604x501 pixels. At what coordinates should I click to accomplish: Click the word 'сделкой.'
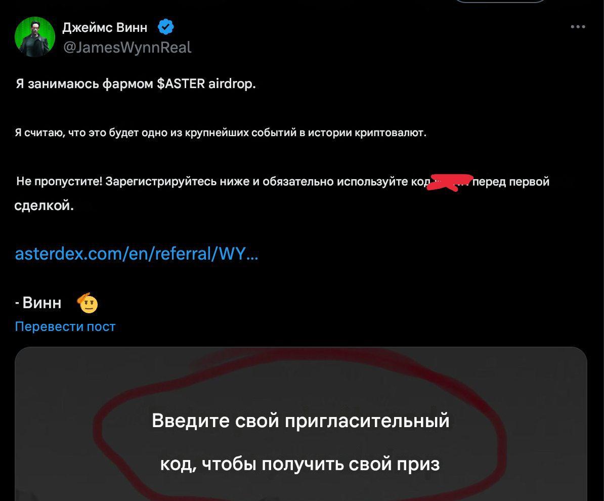[44, 205]
